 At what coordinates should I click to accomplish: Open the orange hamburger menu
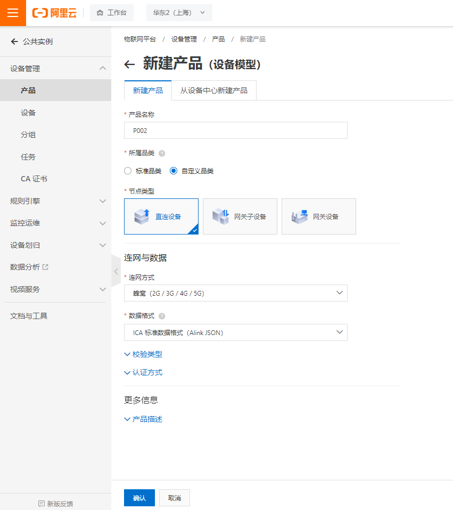coord(13,13)
